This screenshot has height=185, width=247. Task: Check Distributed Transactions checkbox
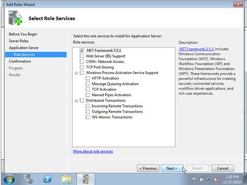point(82,100)
